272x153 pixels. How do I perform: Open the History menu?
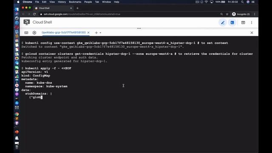tap(62, 2)
